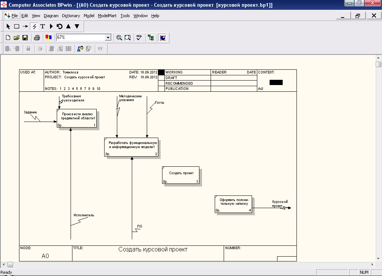Open the Window menu
The height and width of the screenshot is (276, 382).
(140, 16)
